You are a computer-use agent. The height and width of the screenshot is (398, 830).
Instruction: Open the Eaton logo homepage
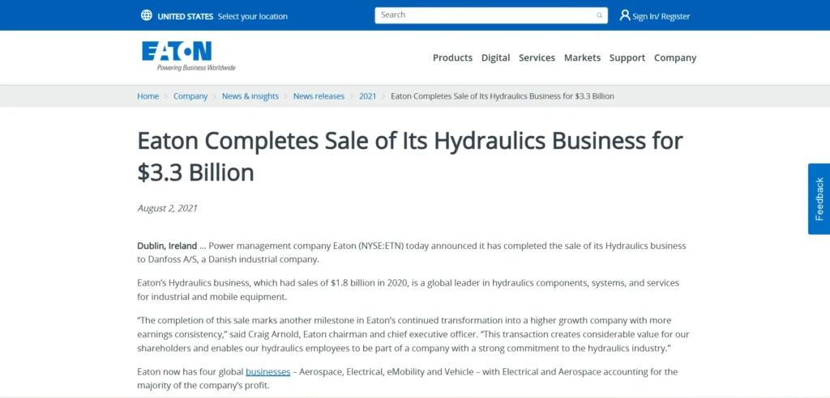(188, 56)
